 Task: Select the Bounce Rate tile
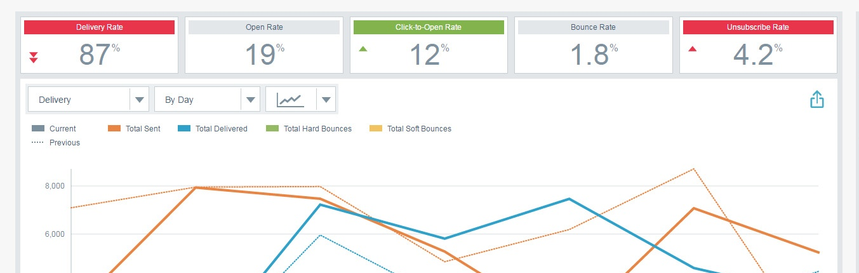coord(593,45)
